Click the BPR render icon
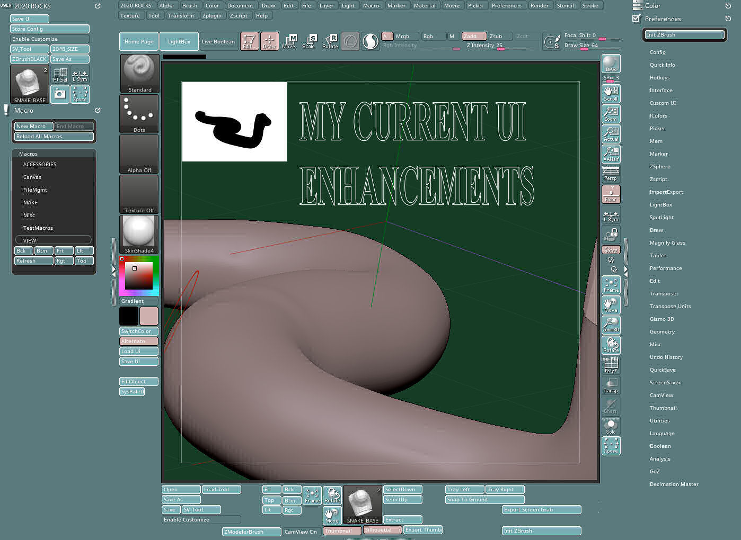Viewport: 741px width, 540px height. pos(611,64)
